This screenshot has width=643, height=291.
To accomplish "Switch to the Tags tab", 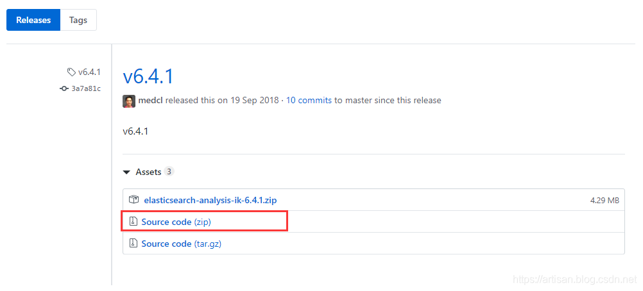I will click(78, 20).
